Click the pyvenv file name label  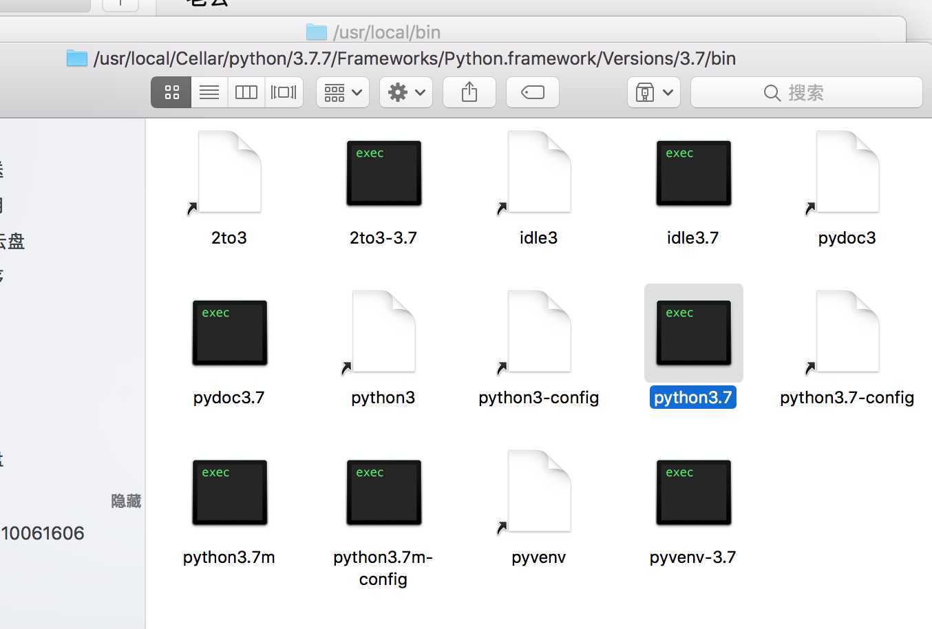click(x=539, y=557)
